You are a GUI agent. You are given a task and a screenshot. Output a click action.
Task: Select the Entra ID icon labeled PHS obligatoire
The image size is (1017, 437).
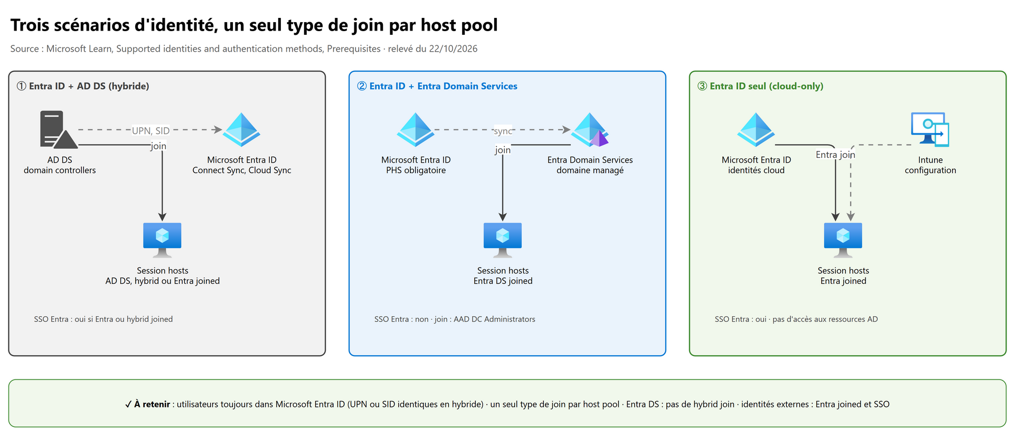pos(416,129)
